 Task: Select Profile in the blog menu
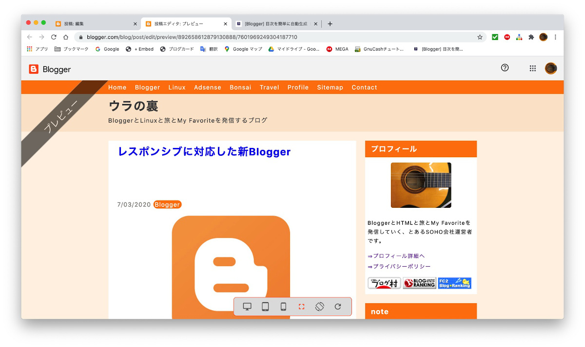pyautogui.click(x=298, y=88)
